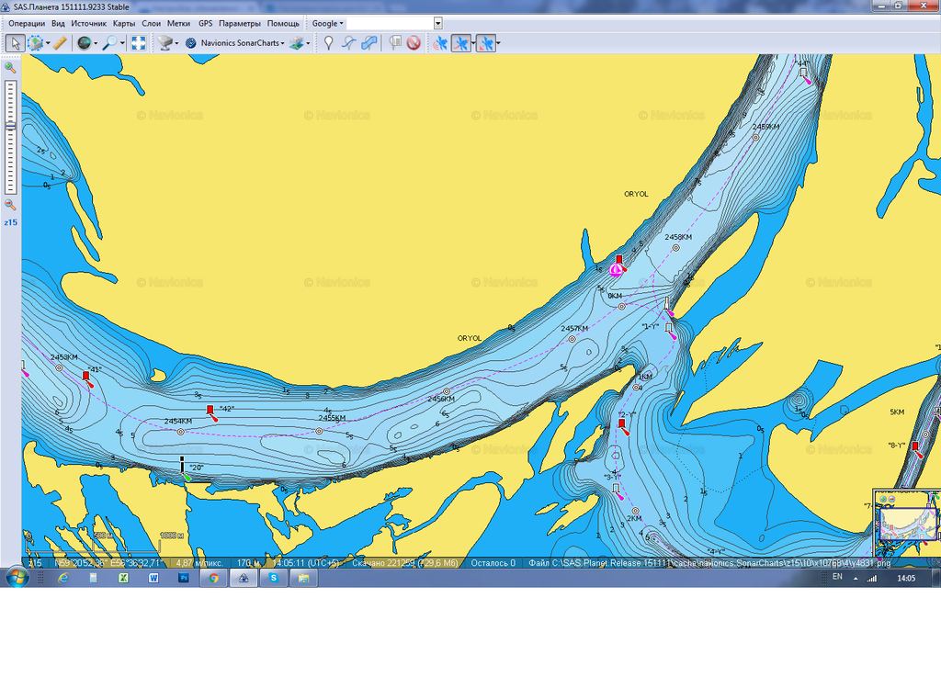Open the GPS menu
Image resolution: width=941 pixels, height=677 pixels.
[x=205, y=23]
